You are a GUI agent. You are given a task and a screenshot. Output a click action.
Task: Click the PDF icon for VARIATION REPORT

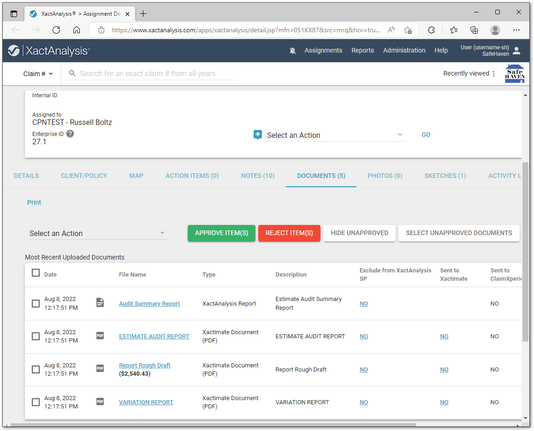click(x=100, y=401)
